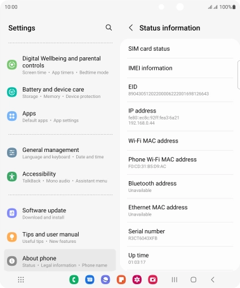The width and height of the screenshot is (240, 288).
Task: Tap the navigation bar Recents button
Action: (x=175, y=280)
